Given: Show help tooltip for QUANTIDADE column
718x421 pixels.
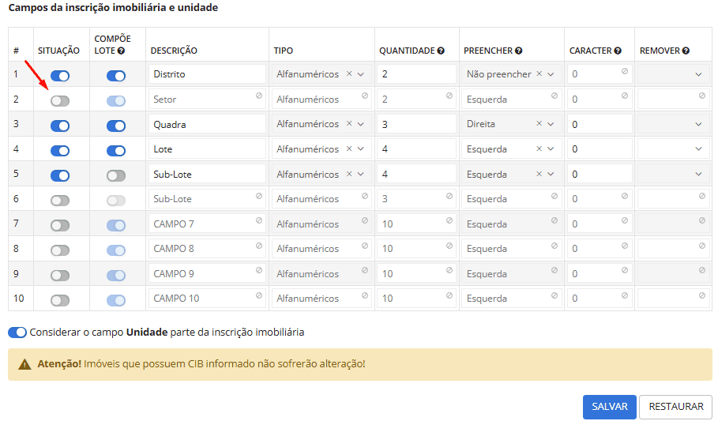Looking at the screenshot, I should point(441,51).
